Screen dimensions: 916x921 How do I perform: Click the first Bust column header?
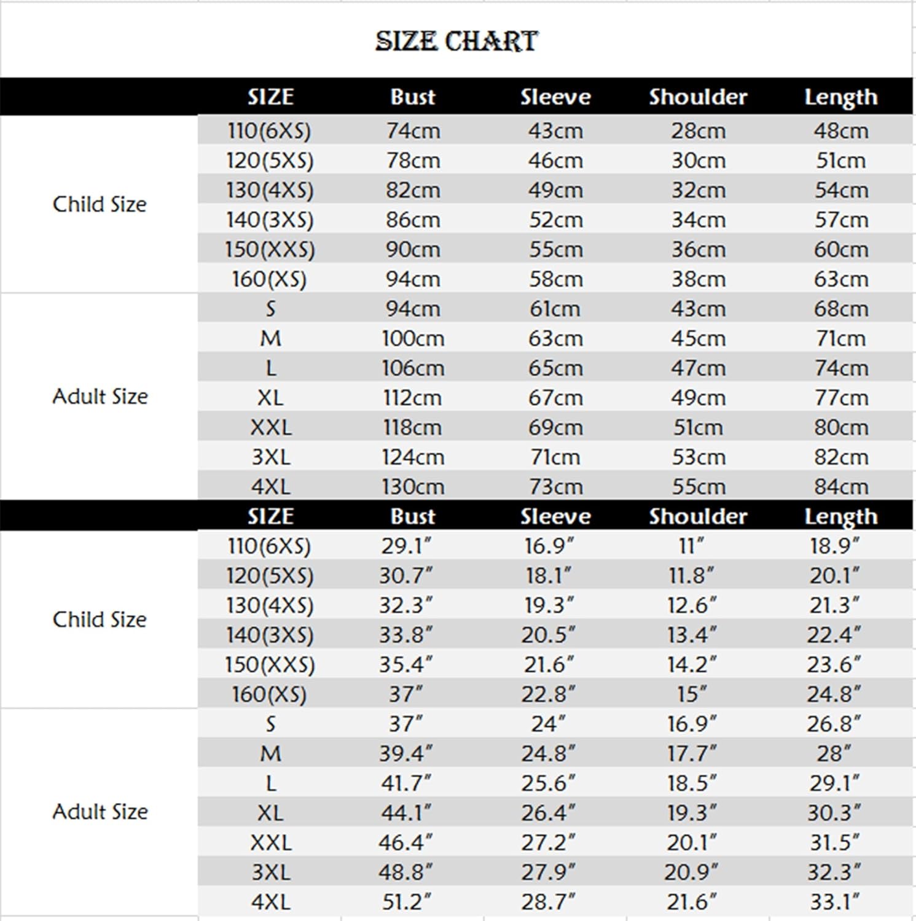point(413,97)
